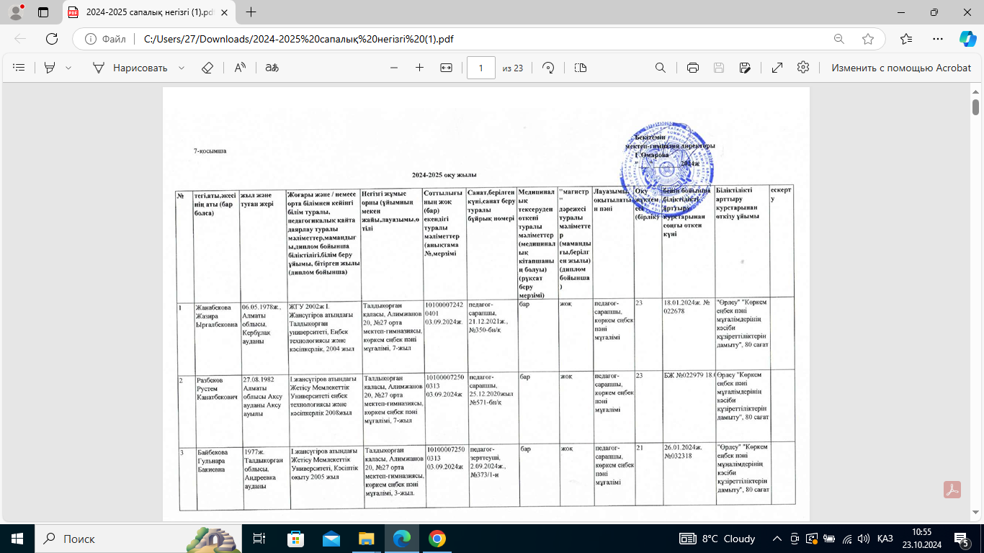Click the file path address bar
This screenshot has height=553, width=984.
(x=298, y=39)
